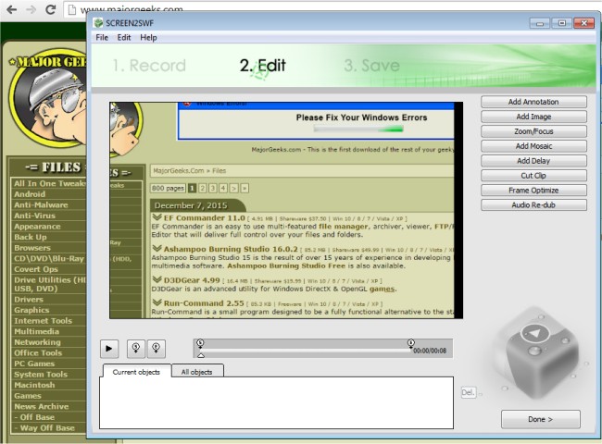Open Appearance category in browser sidebar

point(37,227)
